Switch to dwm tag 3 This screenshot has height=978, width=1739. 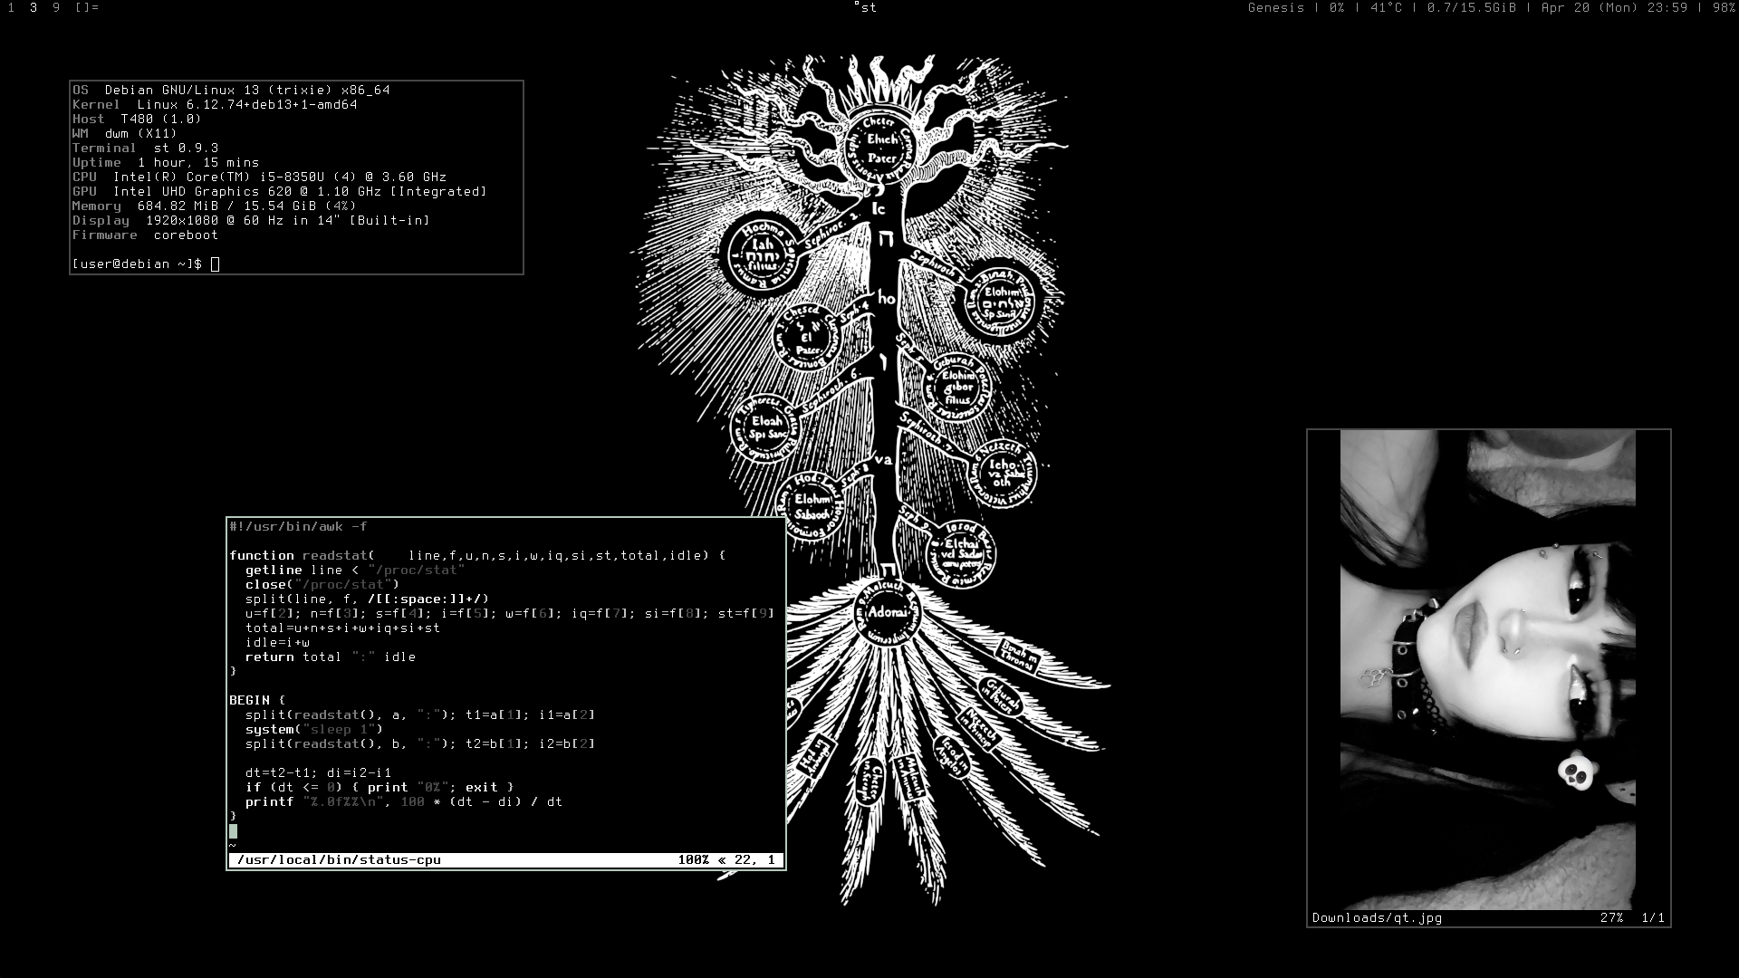coord(34,8)
